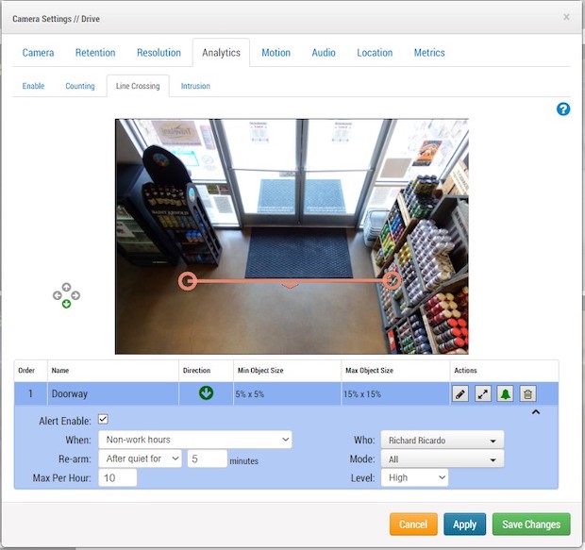Click the blue help question mark icon
The width and height of the screenshot is (585, 550).
pos(563,109)
